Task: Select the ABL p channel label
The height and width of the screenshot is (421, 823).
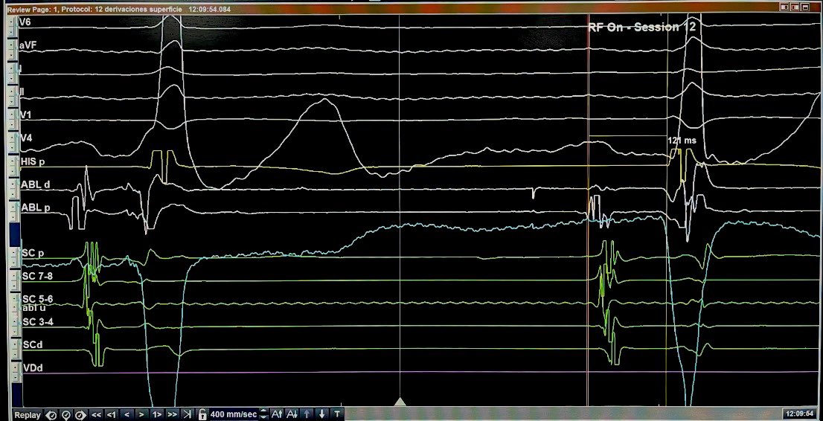Action: pyautogui.click(x=35, y=208)
